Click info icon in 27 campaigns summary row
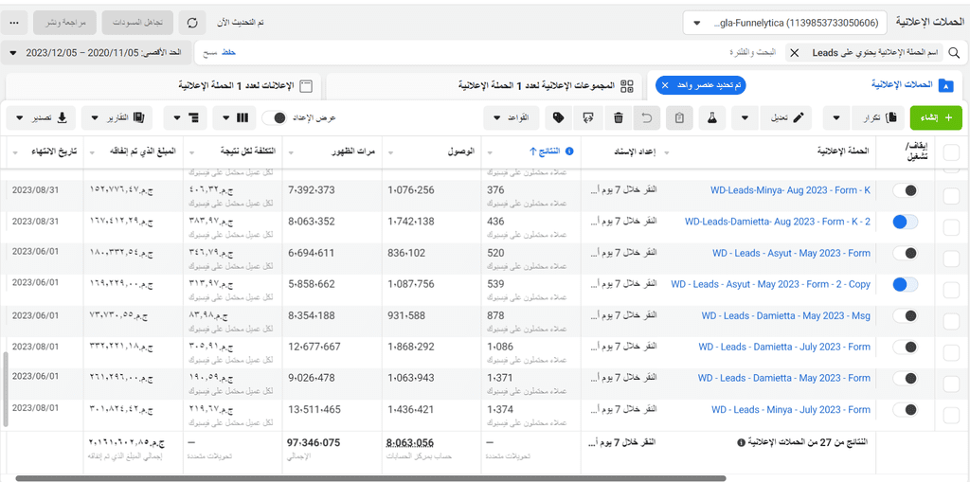 pos(741,443)
